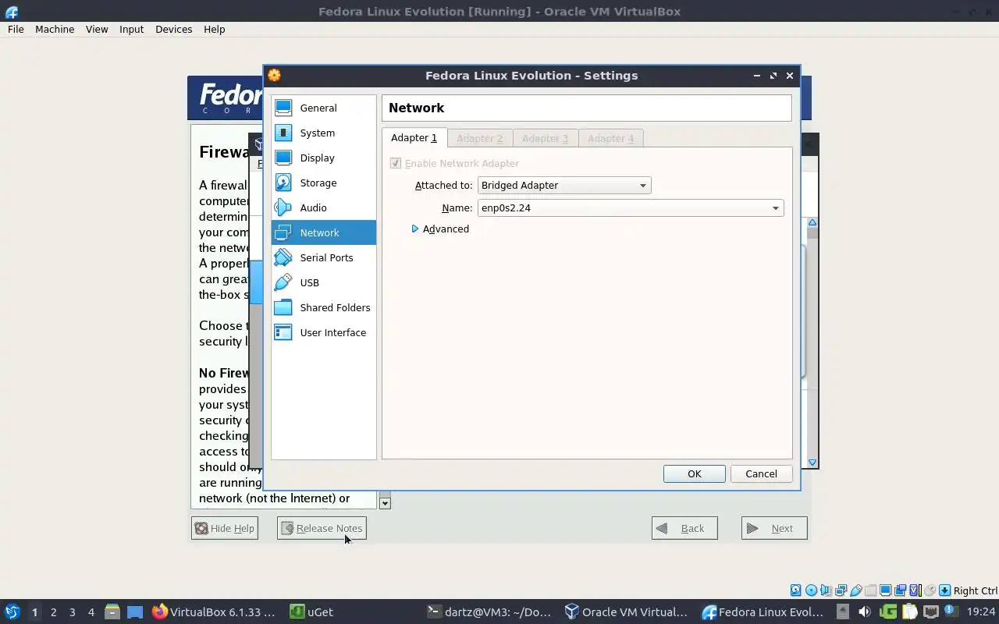Open the Devices menu
The image size is (999, 624).
point(173,29)
